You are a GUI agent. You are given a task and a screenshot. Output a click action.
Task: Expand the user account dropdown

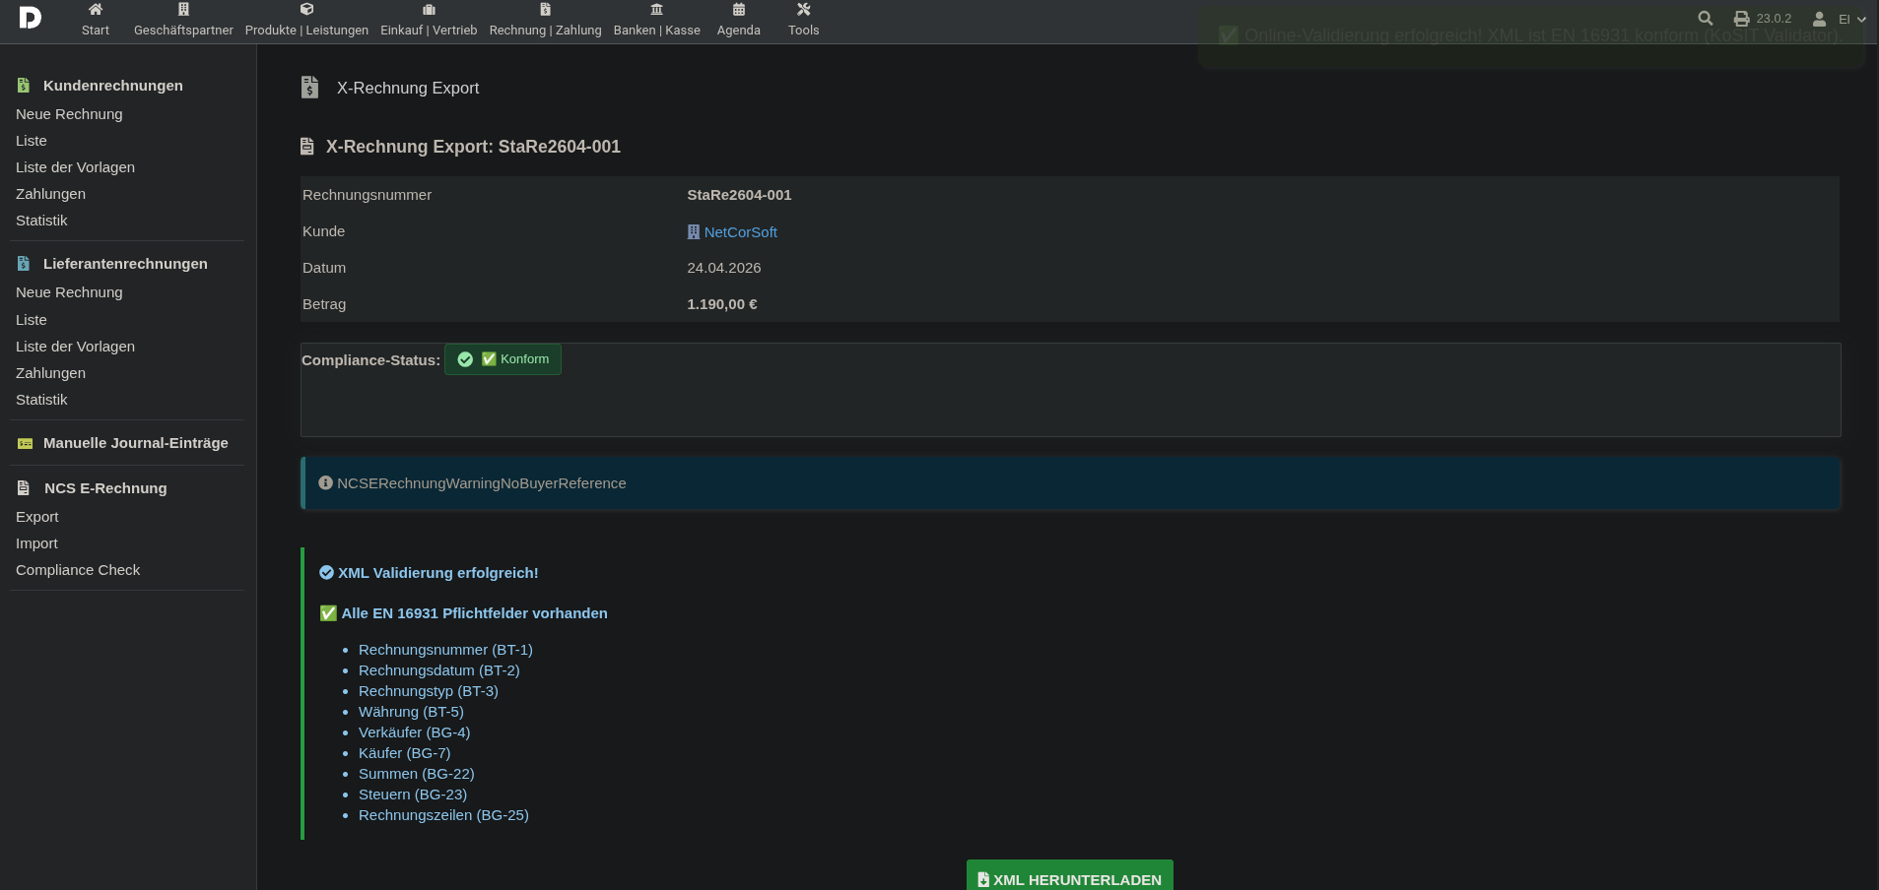click(1839, 19)
